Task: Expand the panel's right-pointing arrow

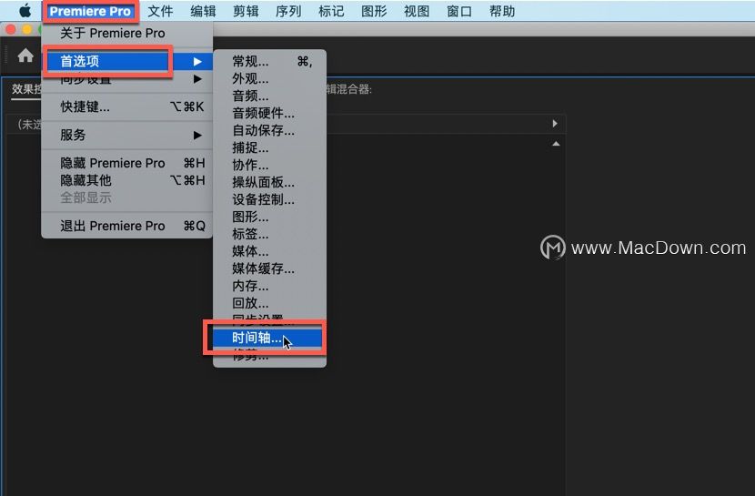Action: coord(555,124)
